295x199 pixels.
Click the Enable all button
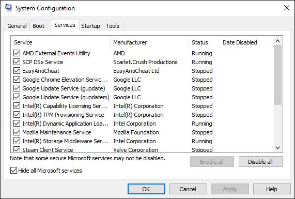212,162
